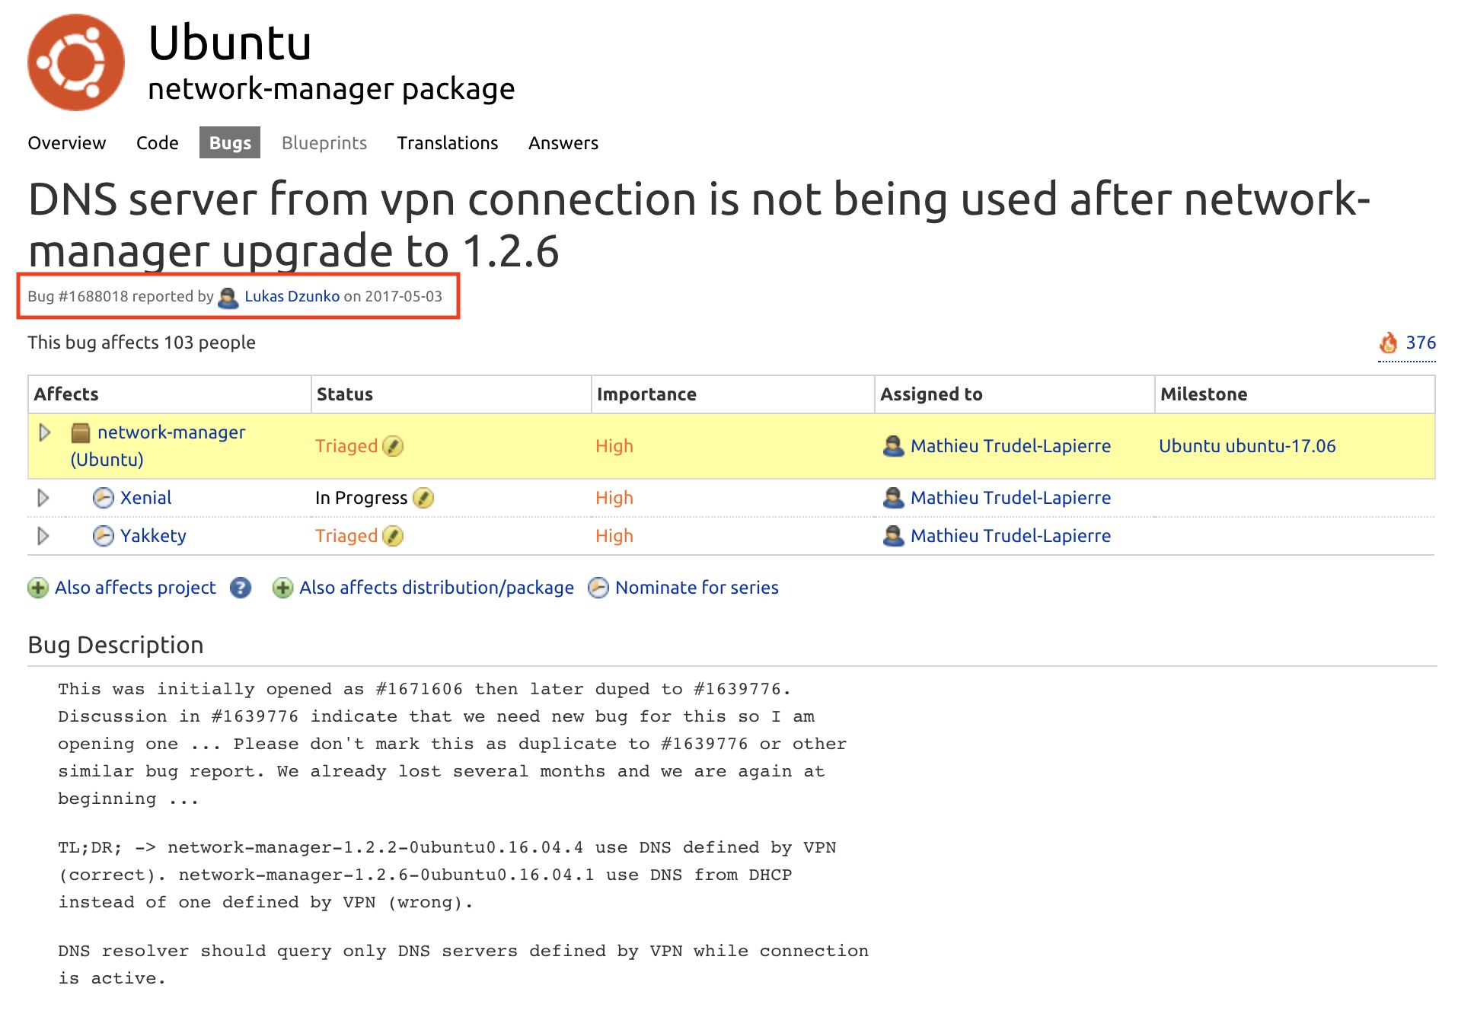Open the Answers tab
The height and width of the screenshot is (1014, 1474).
coord(563,143)
